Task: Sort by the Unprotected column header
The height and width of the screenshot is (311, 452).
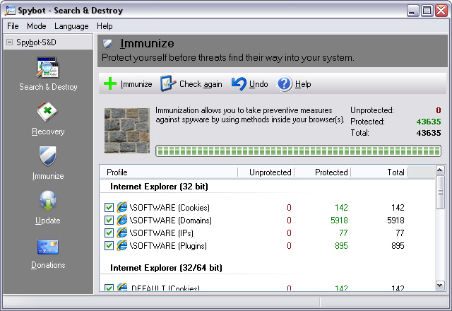Action: coord(266,172)
